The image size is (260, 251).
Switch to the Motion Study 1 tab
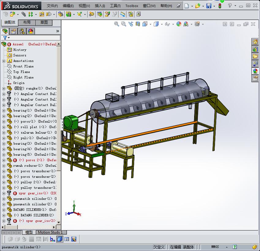click(x=50, y=232)
